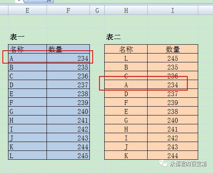
Task: Select cell 242 in blue table
Action: [68, 129]
